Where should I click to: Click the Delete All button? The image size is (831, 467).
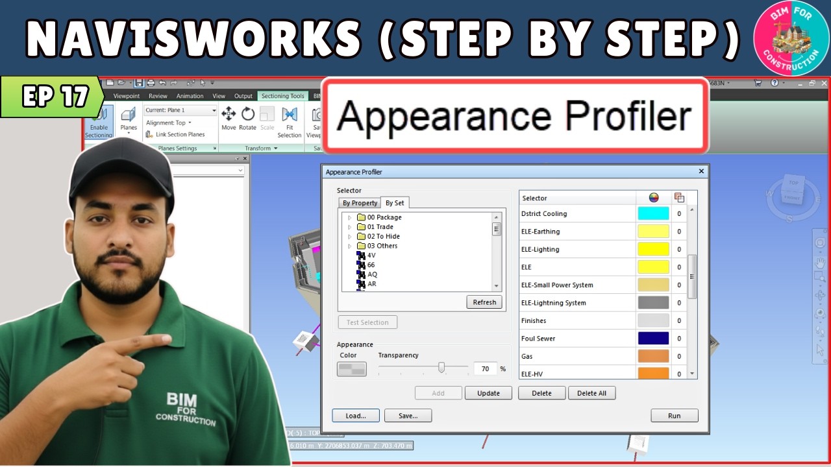click(591, 393)
